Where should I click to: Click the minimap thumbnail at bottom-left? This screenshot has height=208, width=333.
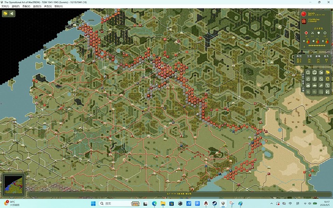coord(13,185)
